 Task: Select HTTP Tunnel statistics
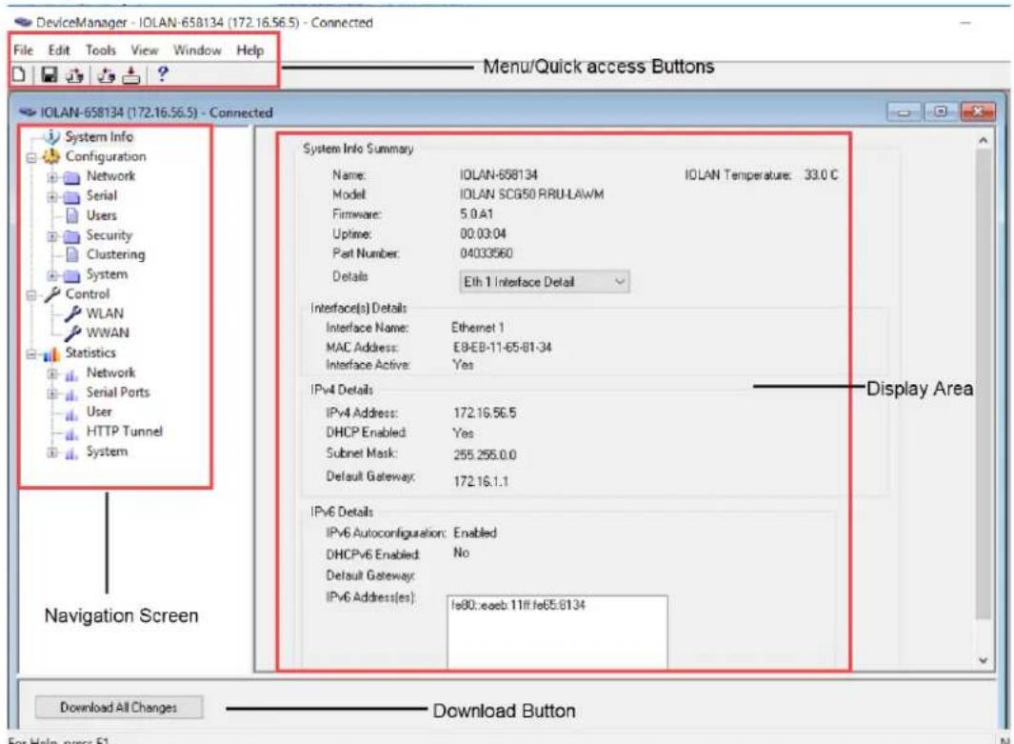(x=124, y=432)
